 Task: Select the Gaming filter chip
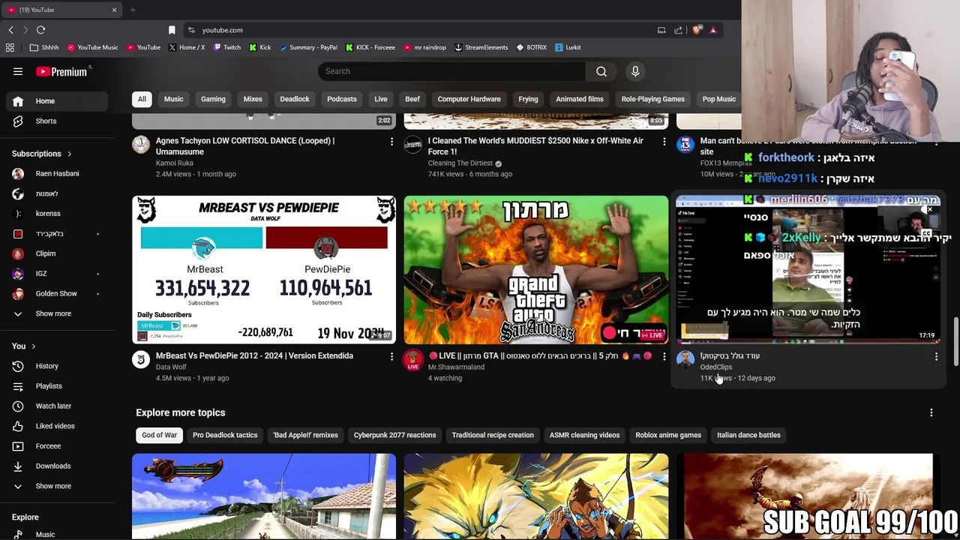[x=213, y=99]
